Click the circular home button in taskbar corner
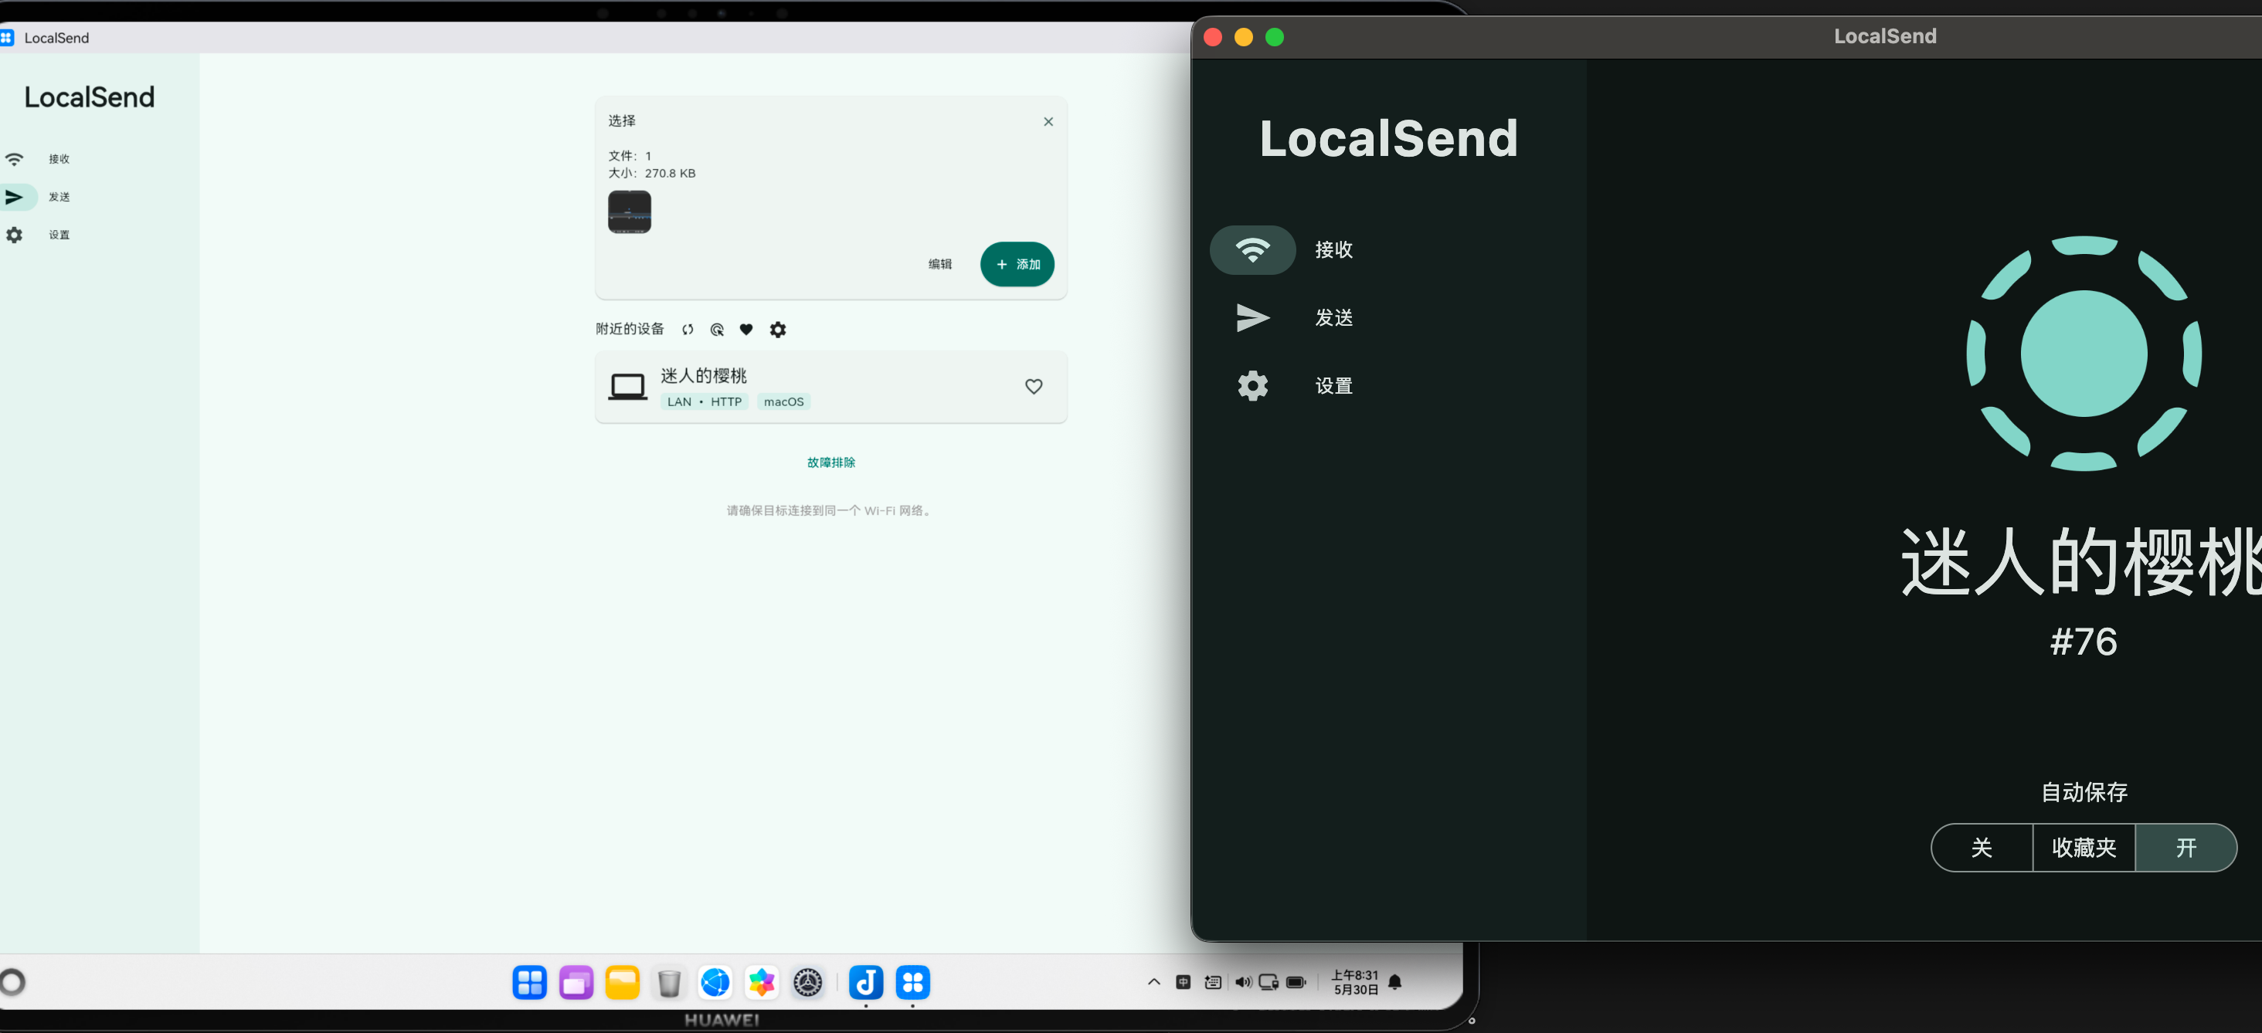Screen dimensions: 2262x1033 (x=12, y=982)
